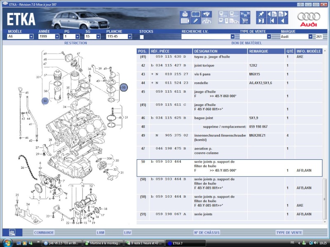Viewport: 330px width, 247px height.
Task: Click the COMMANDE button
Action: point(44,233)
